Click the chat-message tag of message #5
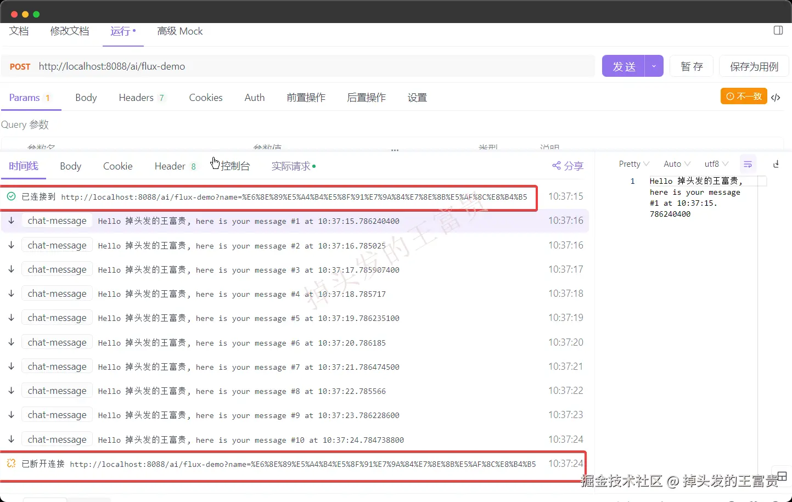This screenshot has width=792, height=502. [x=57, y=318]
